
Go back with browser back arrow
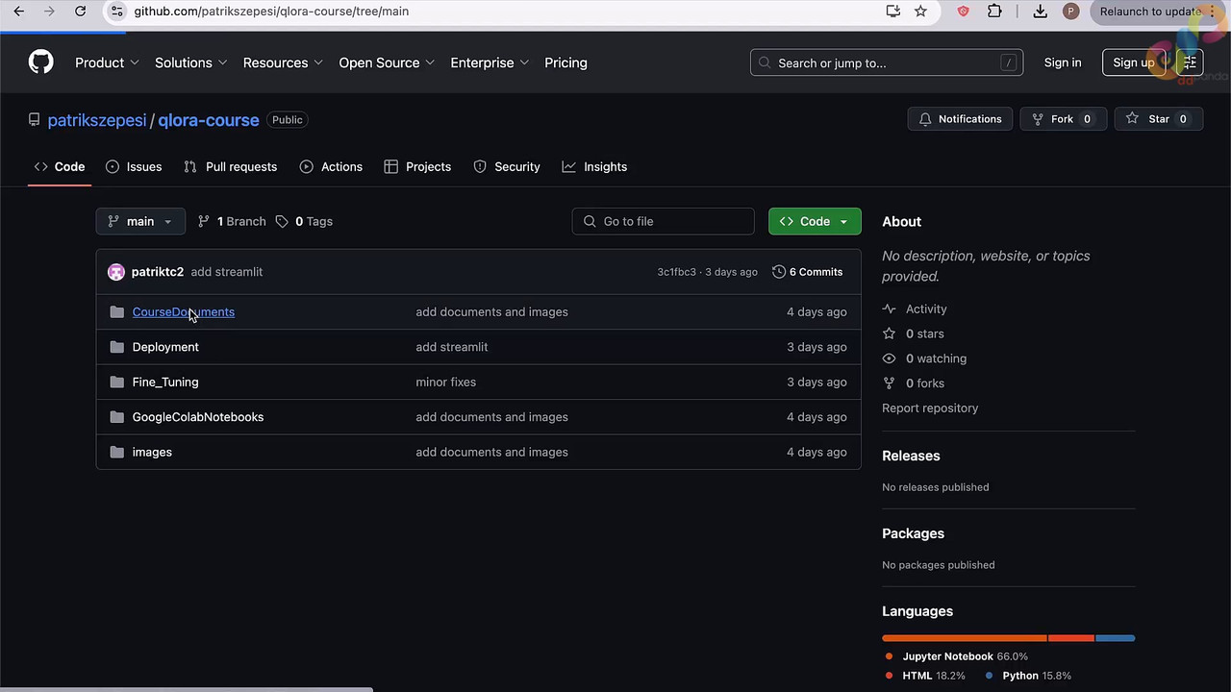pos(18,12)
